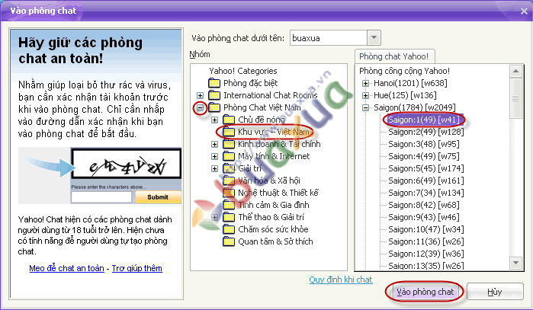Select room Saigon:13(35) [w26]
Screen dimensions: 533x310
(426, 266)
